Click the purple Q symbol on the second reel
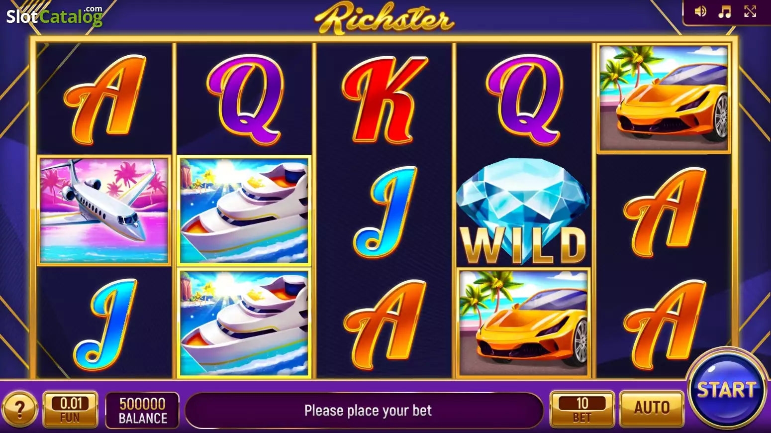Image resolution: width=771 pixels, height=433 pixels. pyautogui.click(x=245, y=99)
